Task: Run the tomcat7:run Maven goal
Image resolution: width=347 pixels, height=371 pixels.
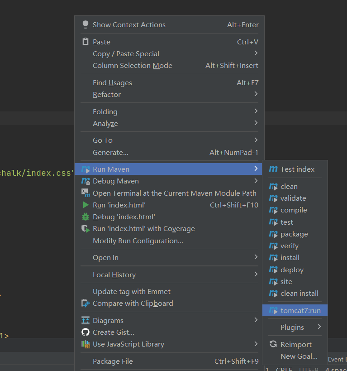Action: pyautogui.click(x=300, y=310)
